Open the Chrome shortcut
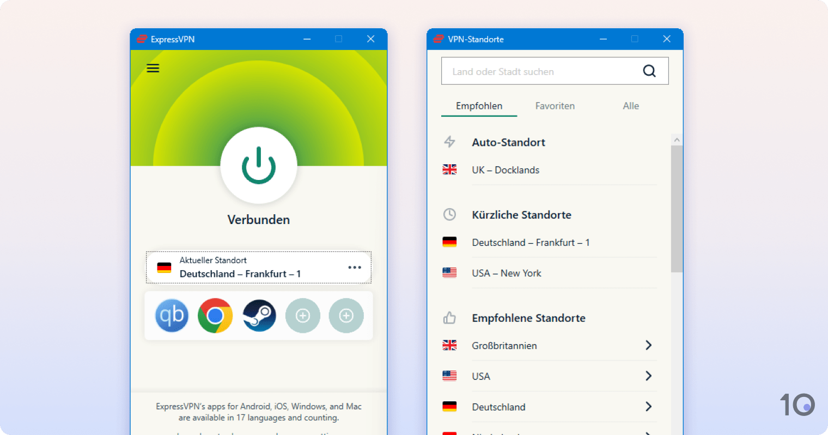 (215, 315)
